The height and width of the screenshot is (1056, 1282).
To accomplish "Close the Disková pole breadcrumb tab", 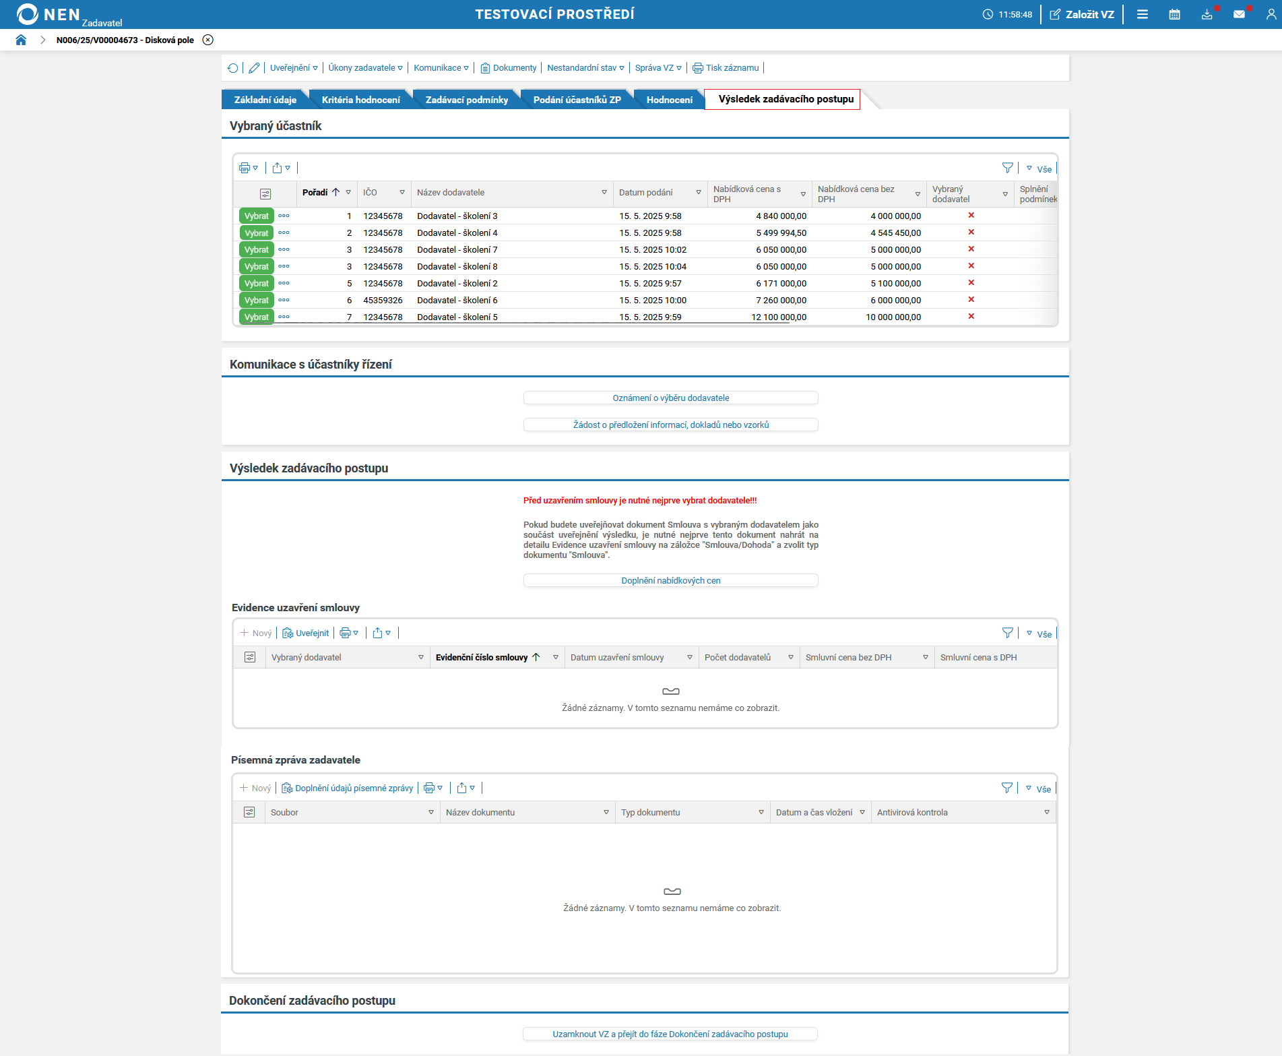I will click(x=208, y=40).
